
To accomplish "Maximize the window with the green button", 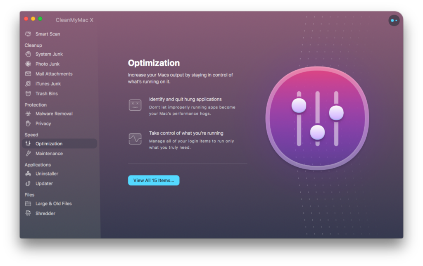I will [x=40, y=19].
